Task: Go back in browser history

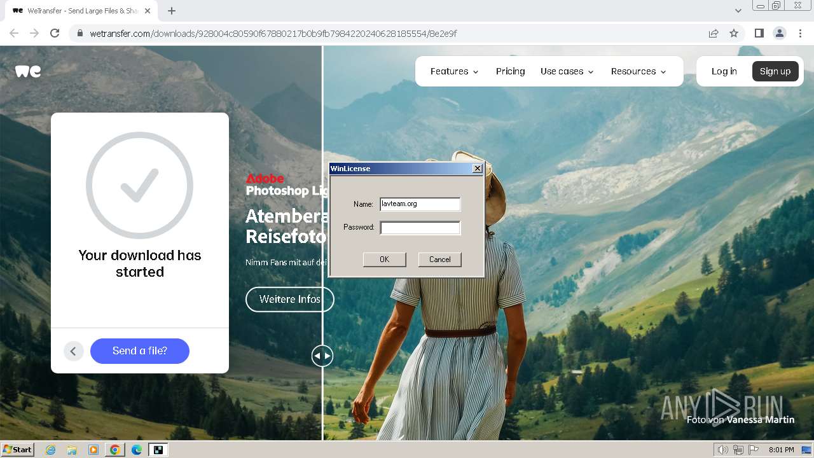Action: (14, 33)
